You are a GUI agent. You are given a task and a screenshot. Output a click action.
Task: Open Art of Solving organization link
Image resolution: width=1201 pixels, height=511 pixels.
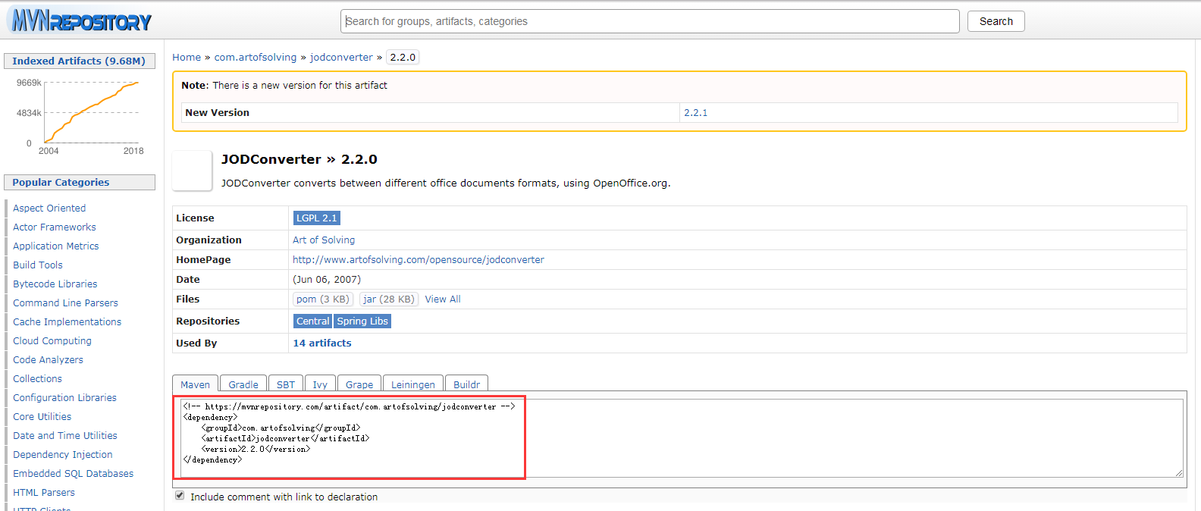pyautogui.click(x=324, y=240)
